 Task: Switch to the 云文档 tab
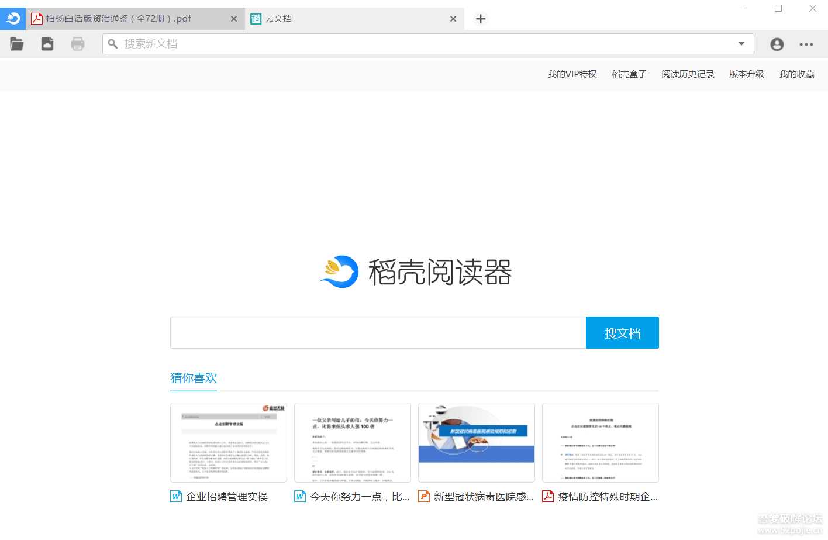coord(345,19)
